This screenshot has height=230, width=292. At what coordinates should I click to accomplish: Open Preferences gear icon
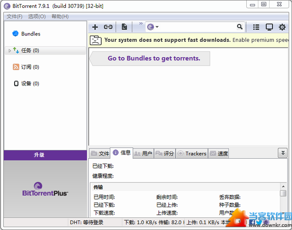[x=282, y=27]
